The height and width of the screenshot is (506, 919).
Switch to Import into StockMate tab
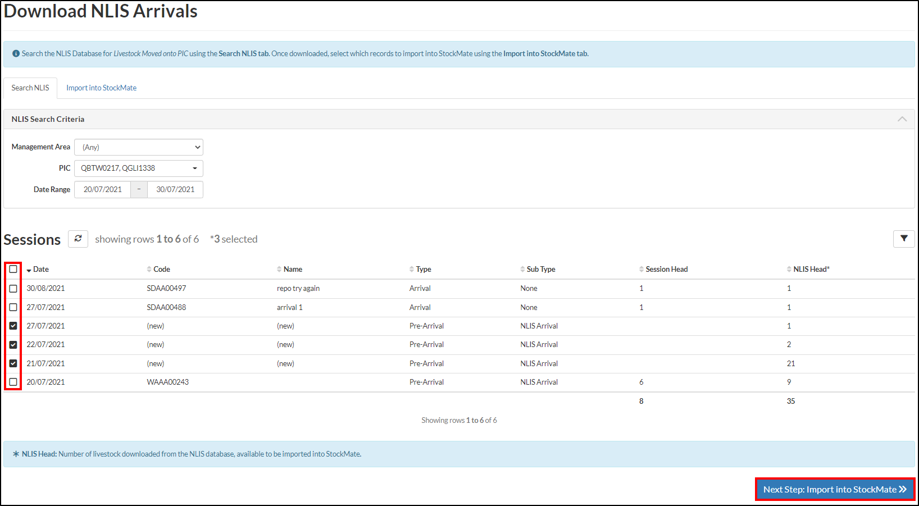(x=102, y=88)
